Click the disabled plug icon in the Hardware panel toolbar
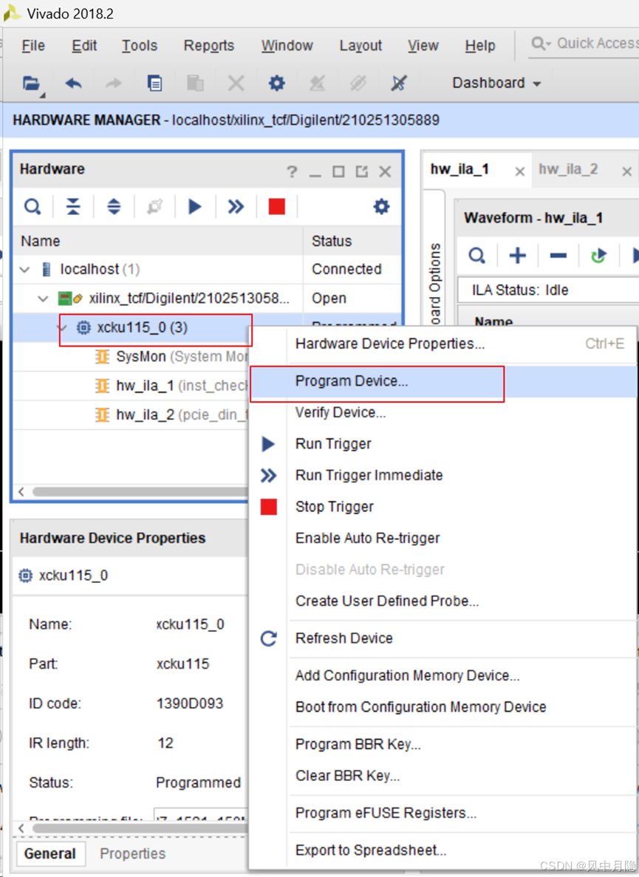The width and height of the screenshot is (639, 877). (155, 207)
